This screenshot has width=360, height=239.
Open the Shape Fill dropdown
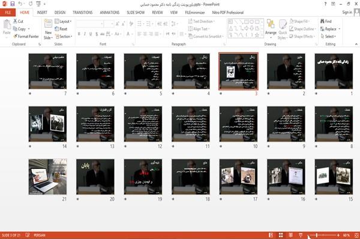pyautogui.click(x=299, y=22)
